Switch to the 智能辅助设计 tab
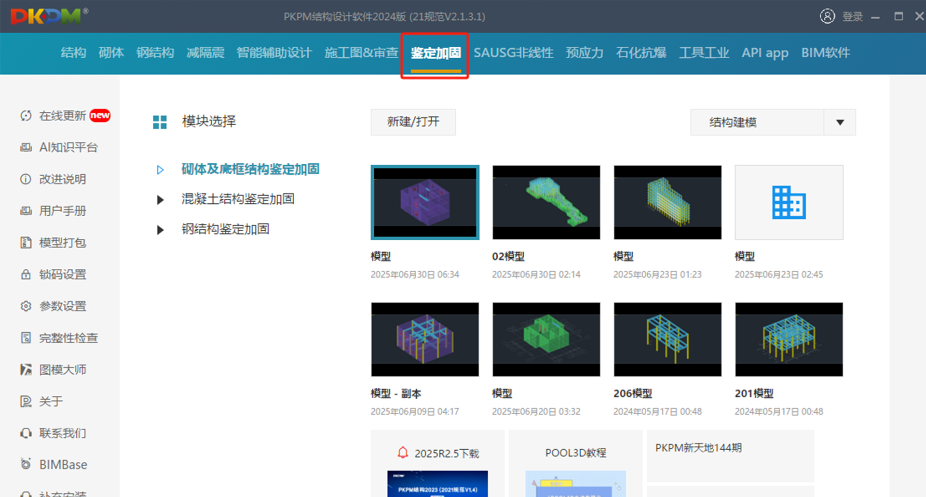The width and height of the screenshot is (926, 497). (x=274, y=52)
